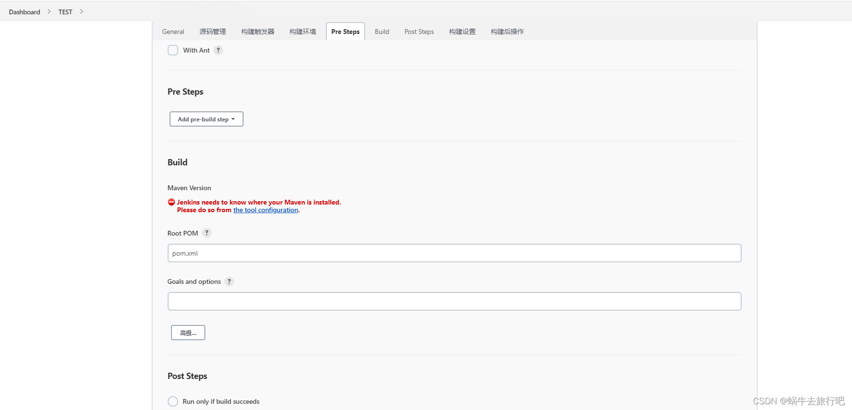Screen dimensions: 852x410
Task: Open the 构建后操作 tab
Action: (x=507, y=32)
